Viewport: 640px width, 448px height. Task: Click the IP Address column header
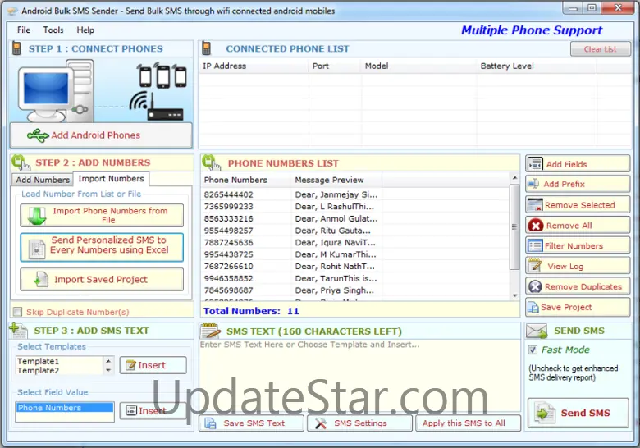click(x=253, y=66)
